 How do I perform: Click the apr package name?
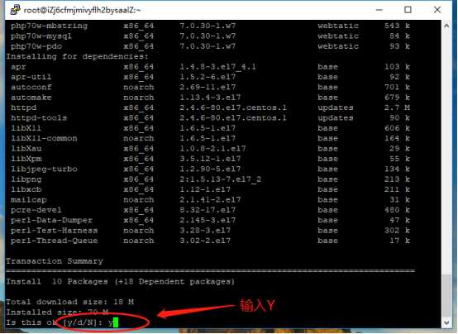click(18, 67)
